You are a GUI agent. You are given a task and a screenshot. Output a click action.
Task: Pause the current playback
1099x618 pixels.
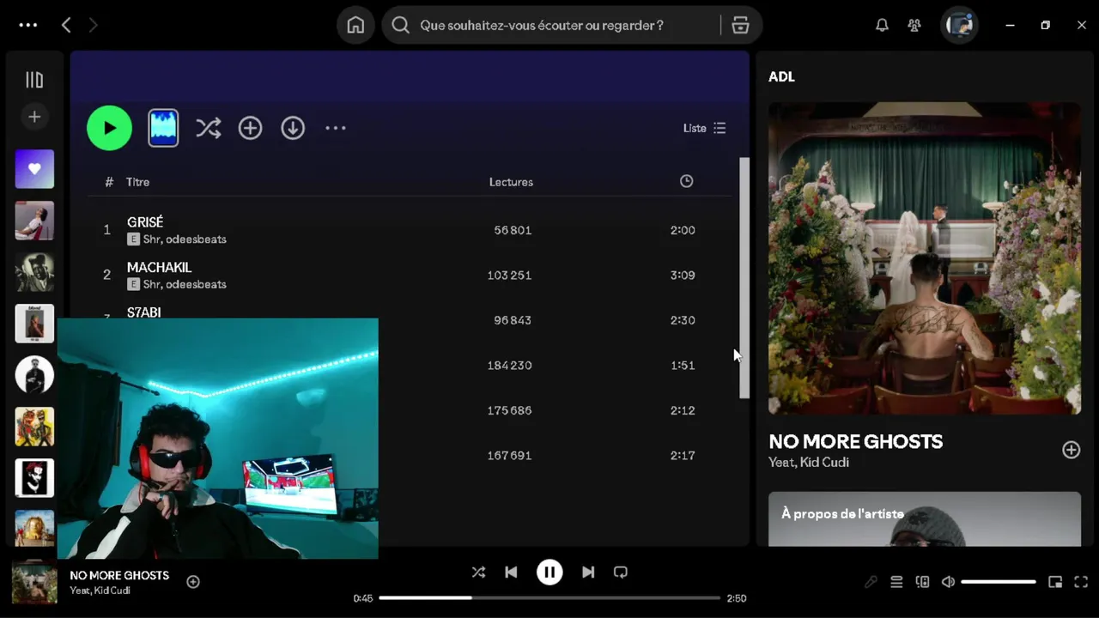(x=549, y=573)
